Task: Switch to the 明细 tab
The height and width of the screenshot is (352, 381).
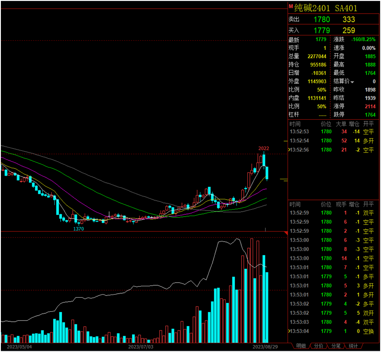Action: click(301, 346)
